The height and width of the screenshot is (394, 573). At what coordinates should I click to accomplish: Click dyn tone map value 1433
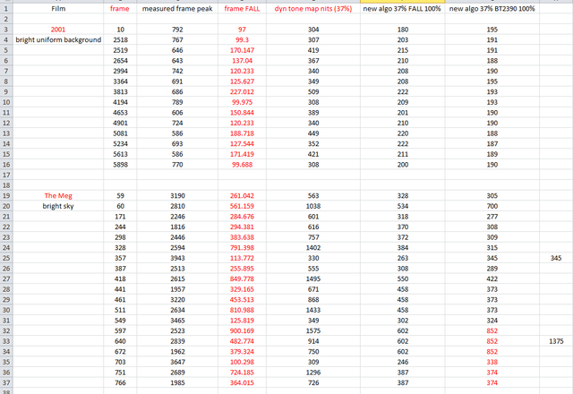click(313, 310)
